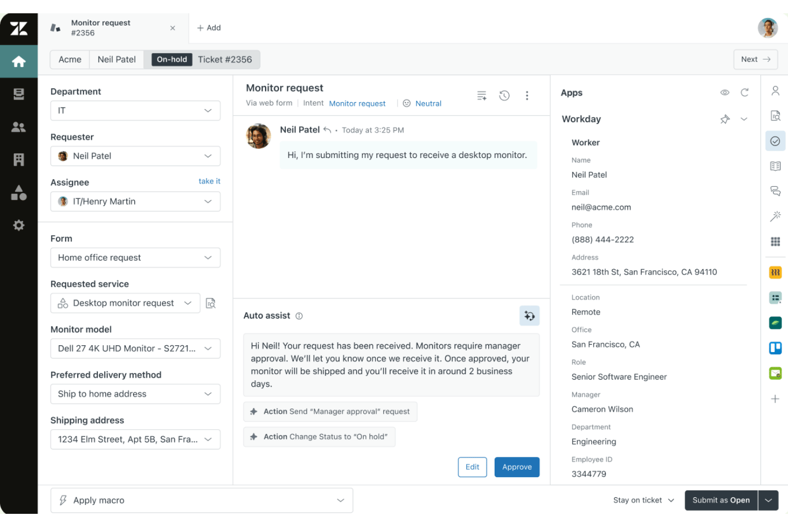This screenshot has width=788, height=525.
Task: Open knowledge search document icon in rail
Action: tap(775, 115)
